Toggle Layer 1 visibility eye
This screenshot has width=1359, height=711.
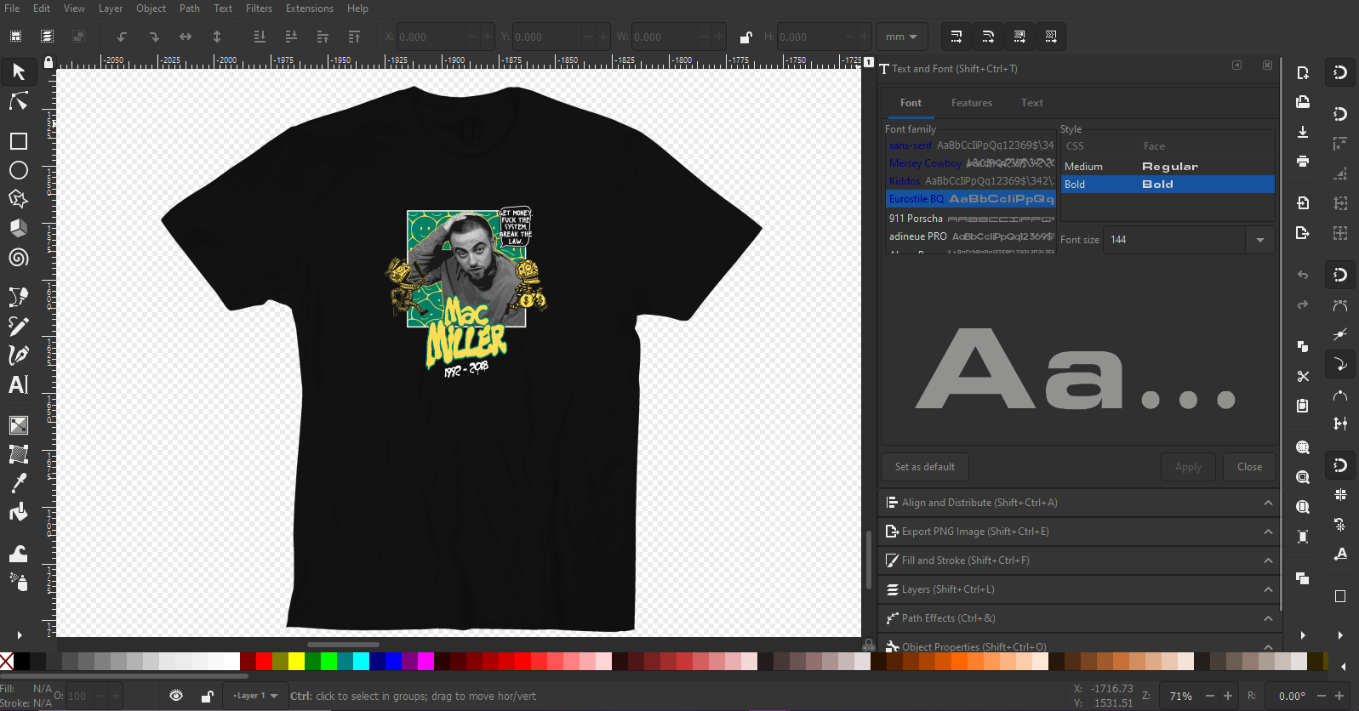(x=176, y=696)
